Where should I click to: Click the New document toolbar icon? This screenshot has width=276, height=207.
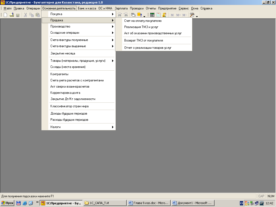pos(5,15)
